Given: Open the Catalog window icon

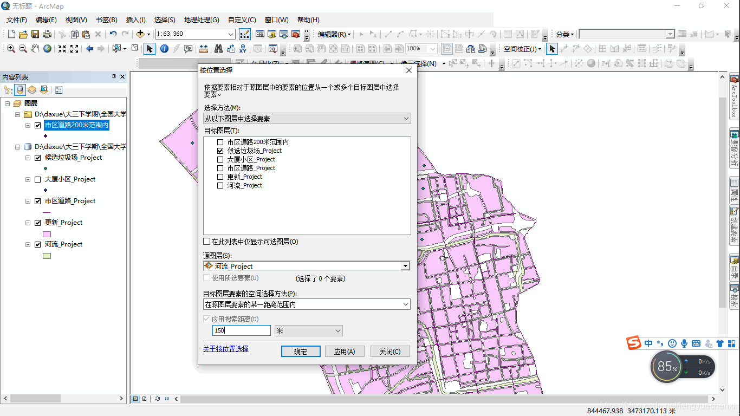Looking at the screenshot, I should coord(272,34).
